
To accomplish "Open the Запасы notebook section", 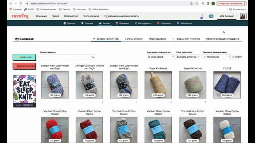I will 104,23.
